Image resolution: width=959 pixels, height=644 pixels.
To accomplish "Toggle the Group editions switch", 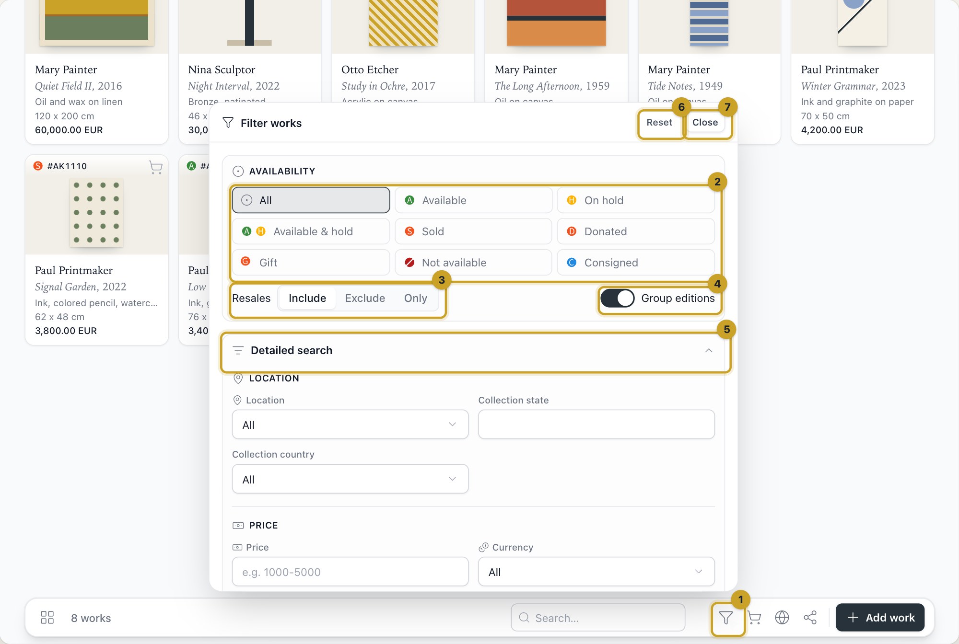I will pos(618,298).
